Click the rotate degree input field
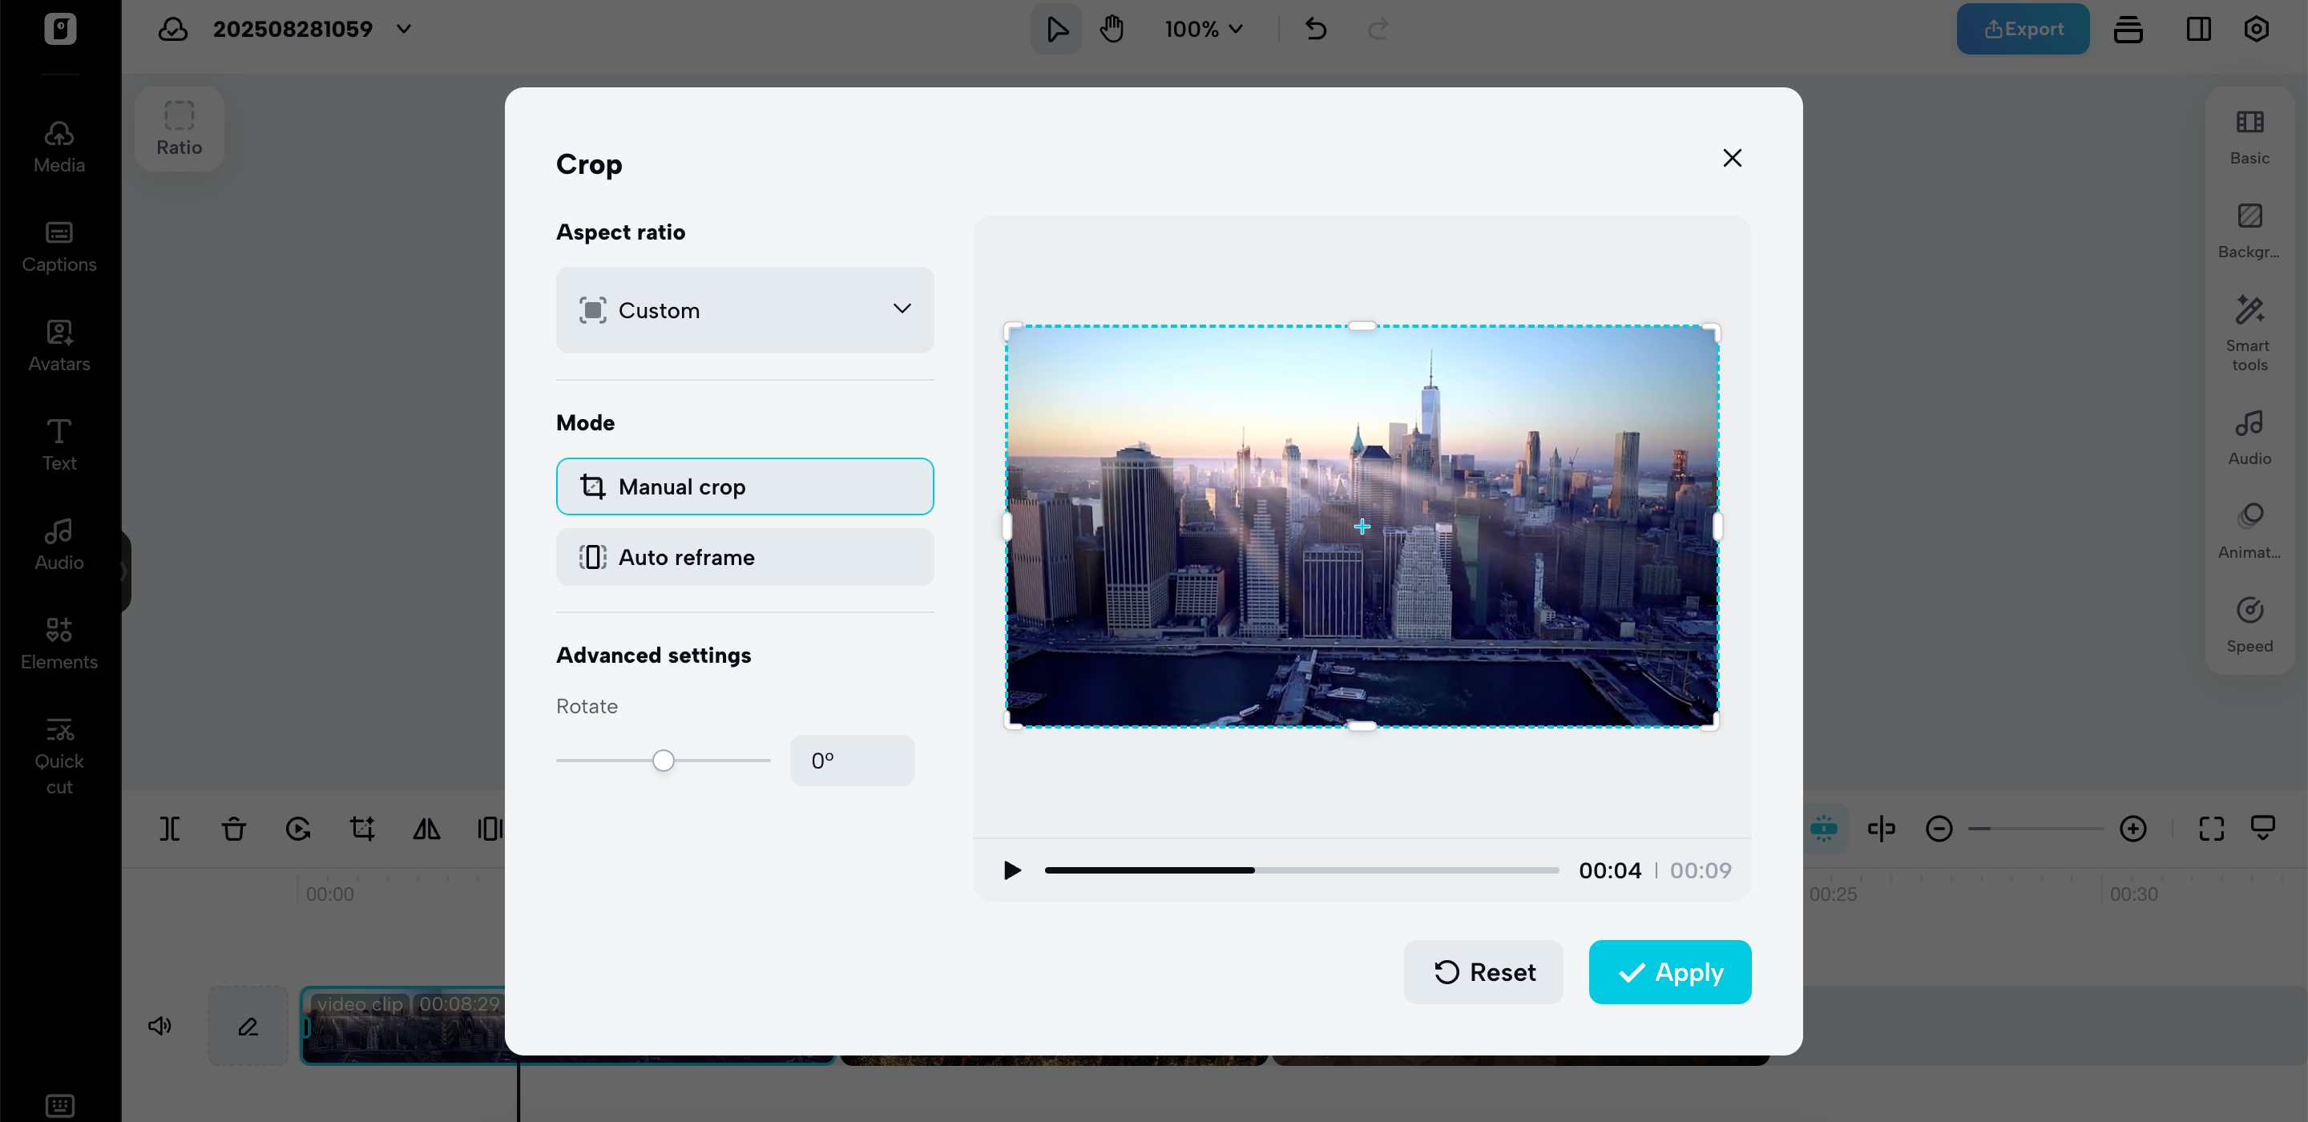2308x1122 pixels. click(851, 761)
